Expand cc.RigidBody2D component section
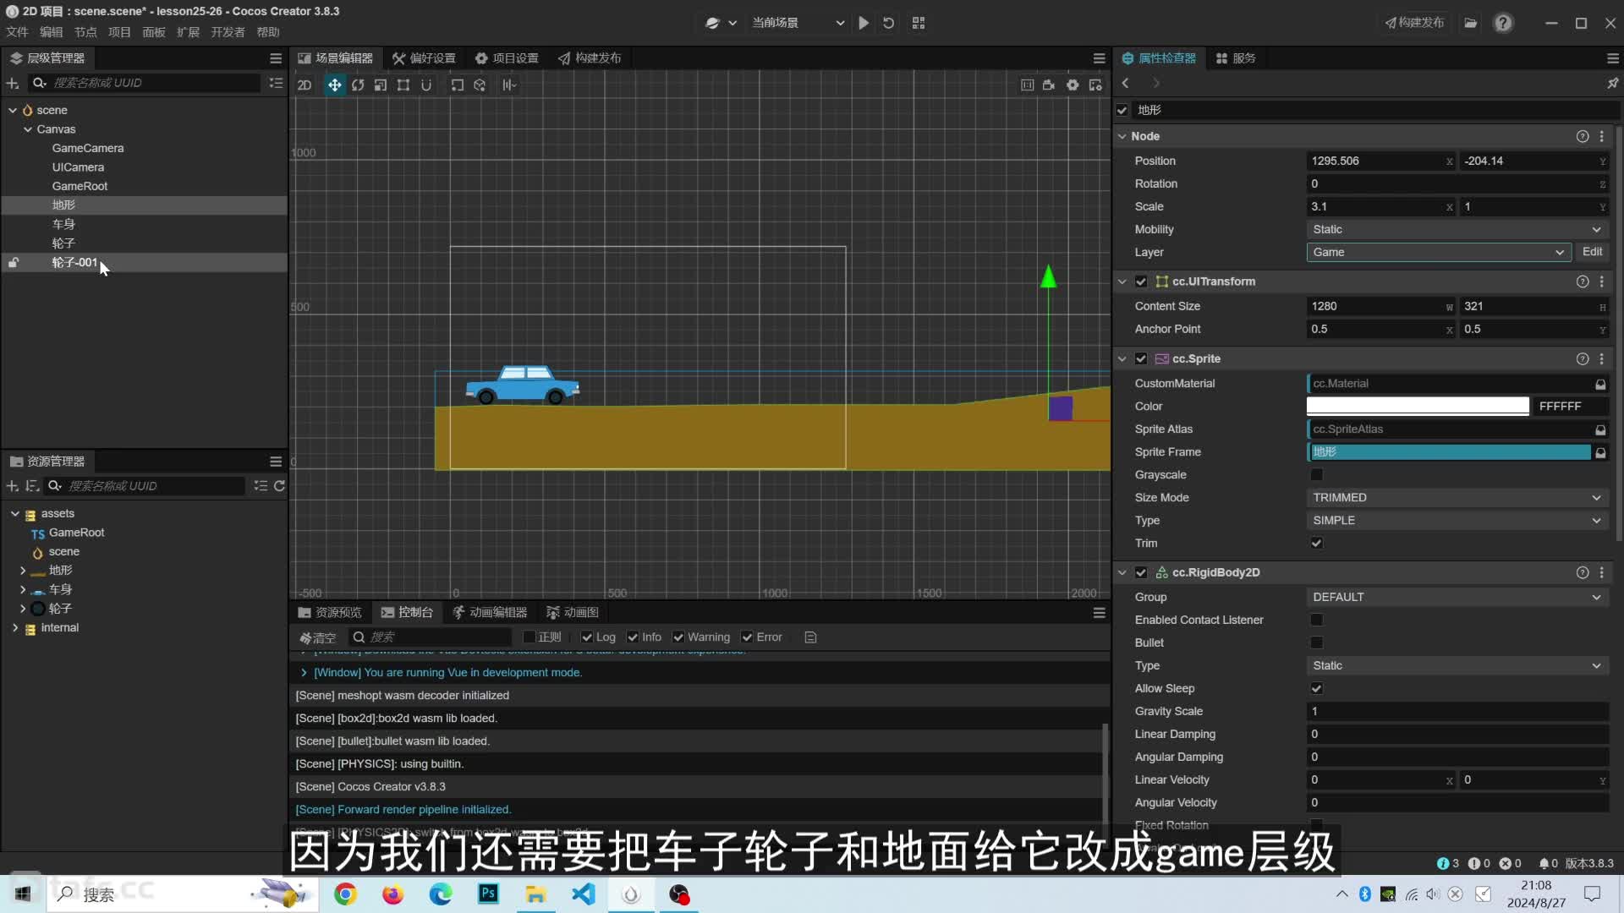1624x913 pixels. point(1122,571)
